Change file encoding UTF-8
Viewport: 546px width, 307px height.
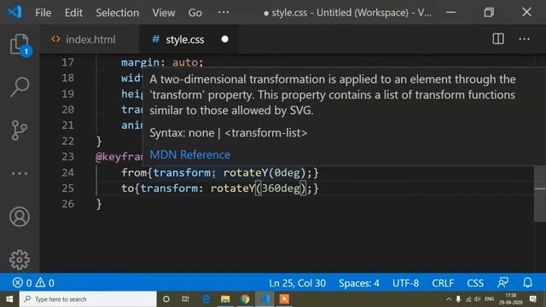coord(406,283)
